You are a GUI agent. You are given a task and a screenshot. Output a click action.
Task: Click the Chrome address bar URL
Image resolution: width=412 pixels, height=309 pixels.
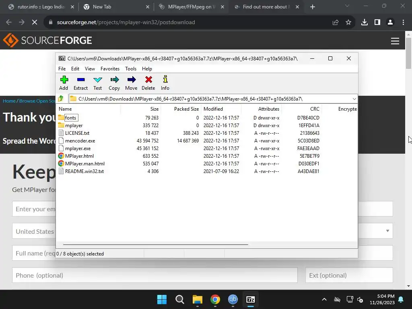[126, 23]
